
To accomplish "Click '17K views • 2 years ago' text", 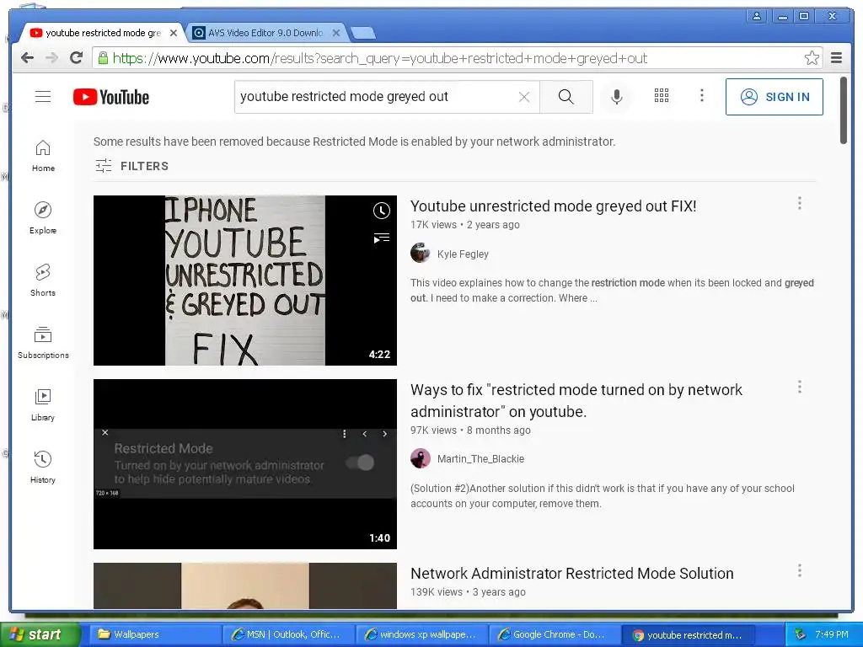I will coord(465,224).
